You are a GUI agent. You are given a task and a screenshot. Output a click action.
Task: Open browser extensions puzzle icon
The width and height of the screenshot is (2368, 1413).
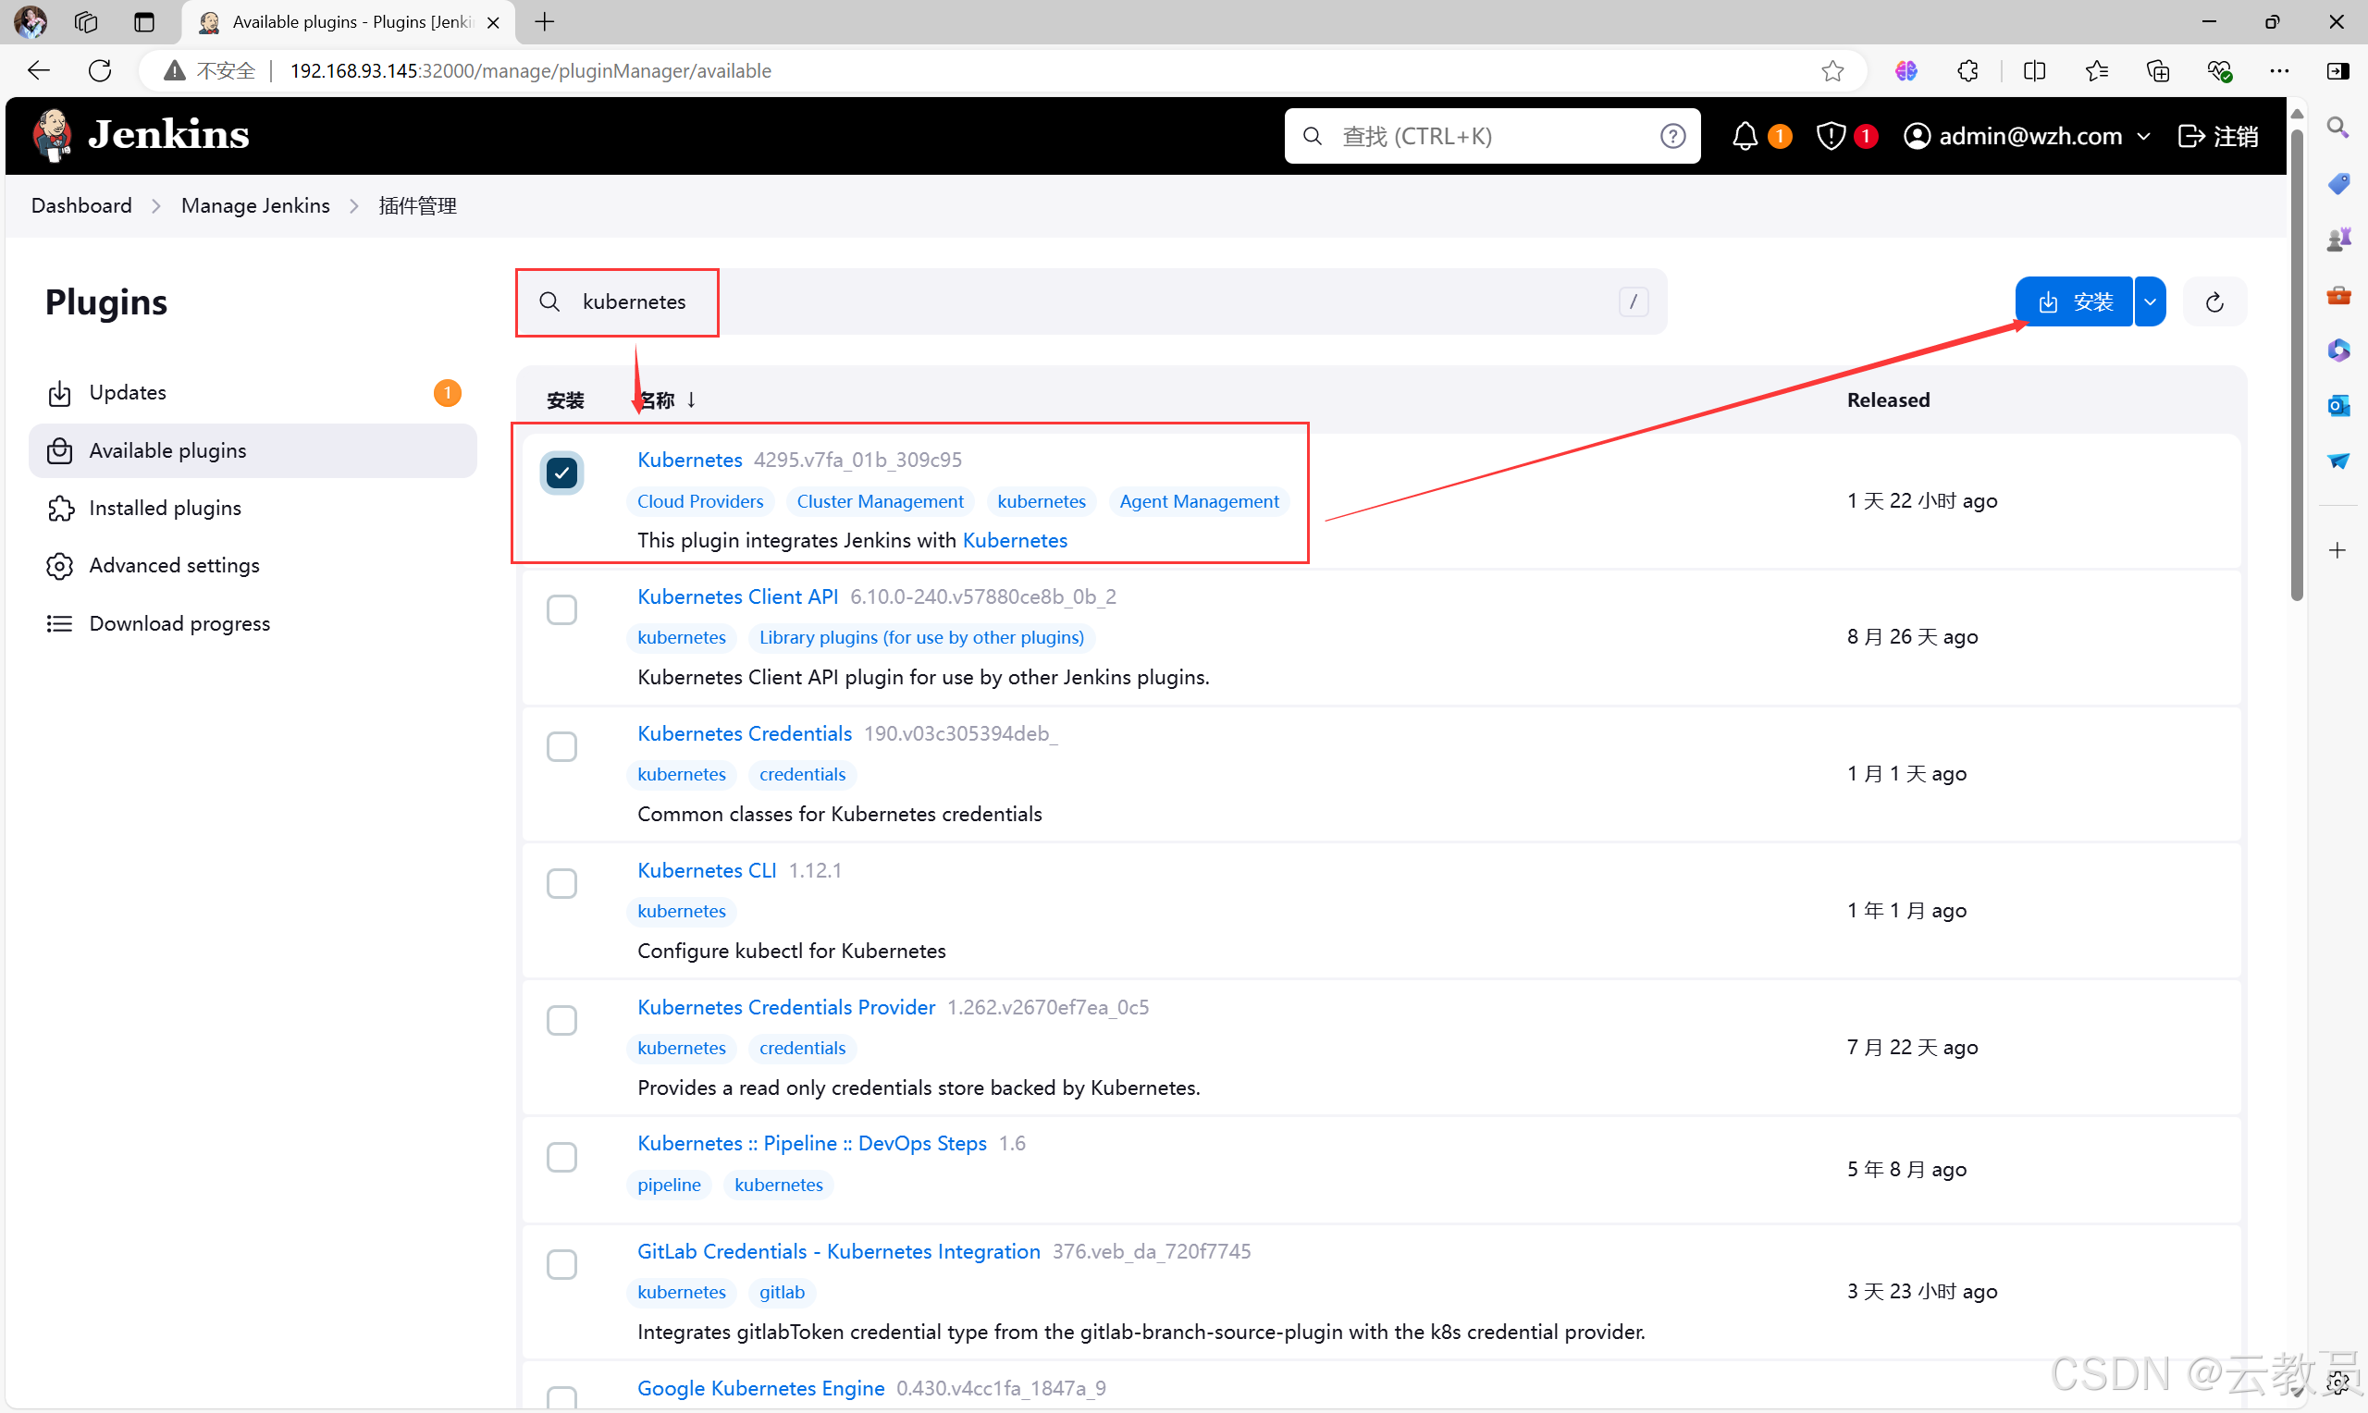(x=1968, y=70)
